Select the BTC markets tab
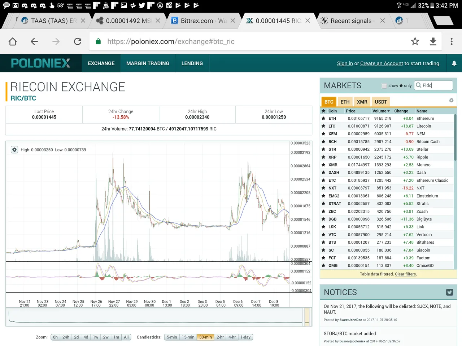 click(x=329, y=102)
